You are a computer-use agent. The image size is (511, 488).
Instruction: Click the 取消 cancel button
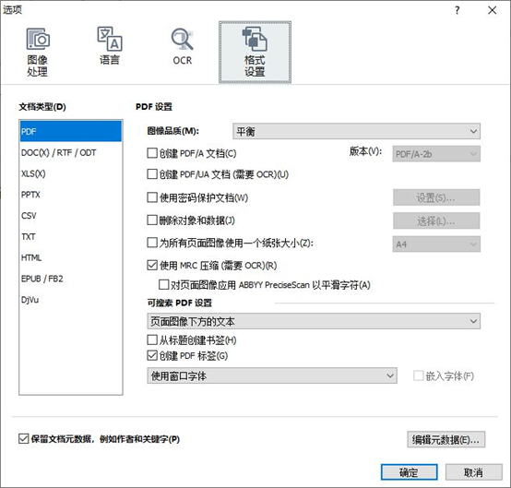point(473,472)
